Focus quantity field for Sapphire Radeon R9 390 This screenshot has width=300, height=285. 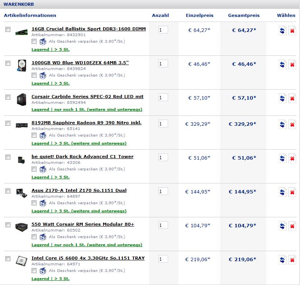point(163,123)
